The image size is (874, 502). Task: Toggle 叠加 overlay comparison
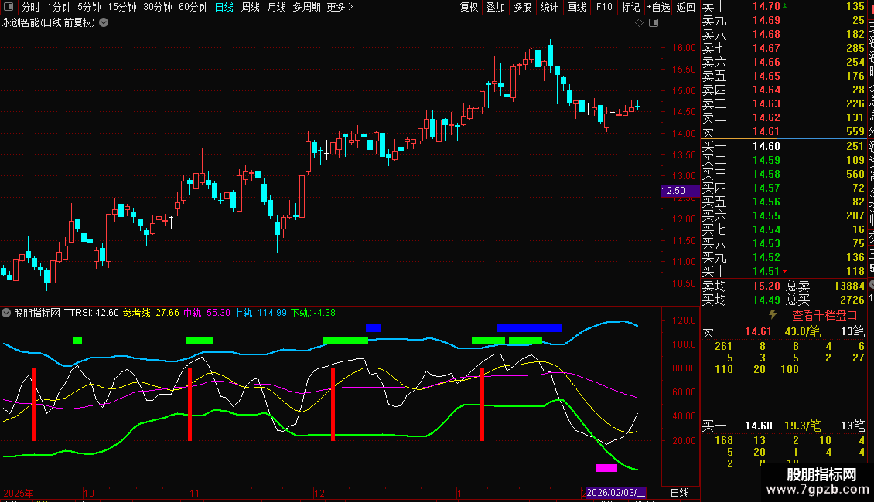495,7
